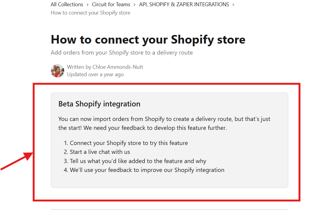Click the current page breadcrumb Shopify store
This screenshot has width=310, height=217.
coord(90,13)
